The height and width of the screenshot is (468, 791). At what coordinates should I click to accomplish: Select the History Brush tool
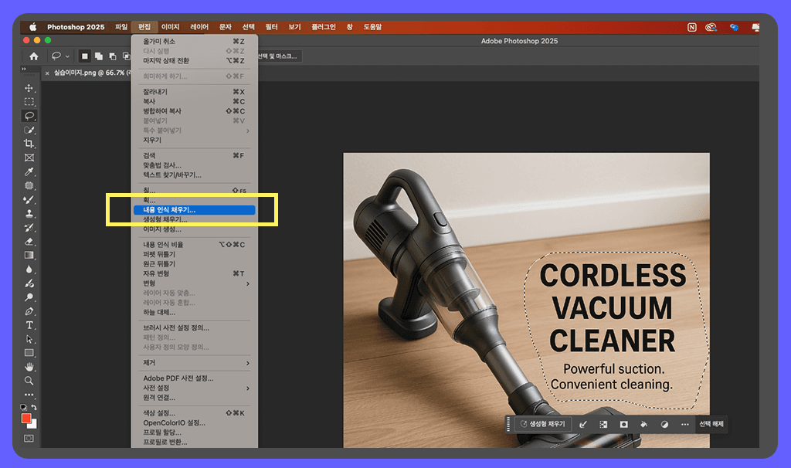pos(29,228)
